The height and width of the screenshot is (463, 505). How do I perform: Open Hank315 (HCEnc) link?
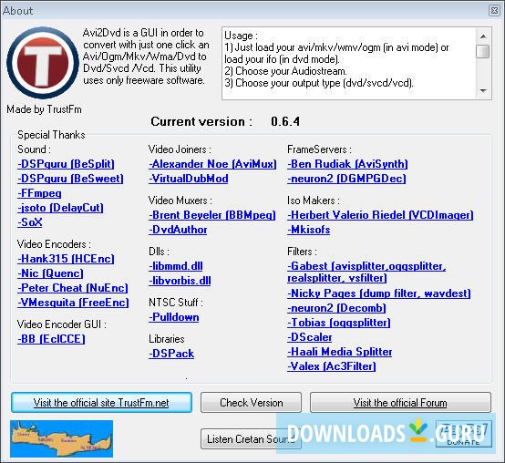coord(66,259)
